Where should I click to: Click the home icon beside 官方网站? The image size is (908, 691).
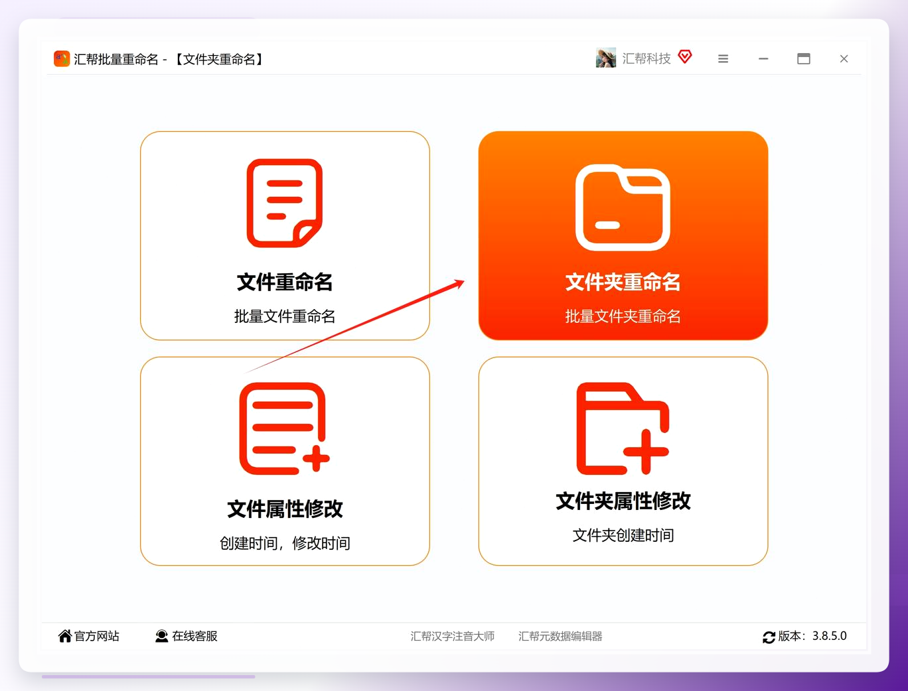(65, 636)
